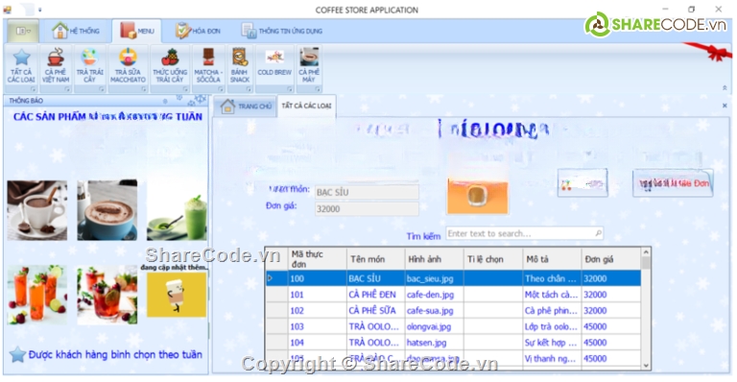Sort by Mã thực đơn column header
This screenshot has width=737, height=382.
point(318,259)
